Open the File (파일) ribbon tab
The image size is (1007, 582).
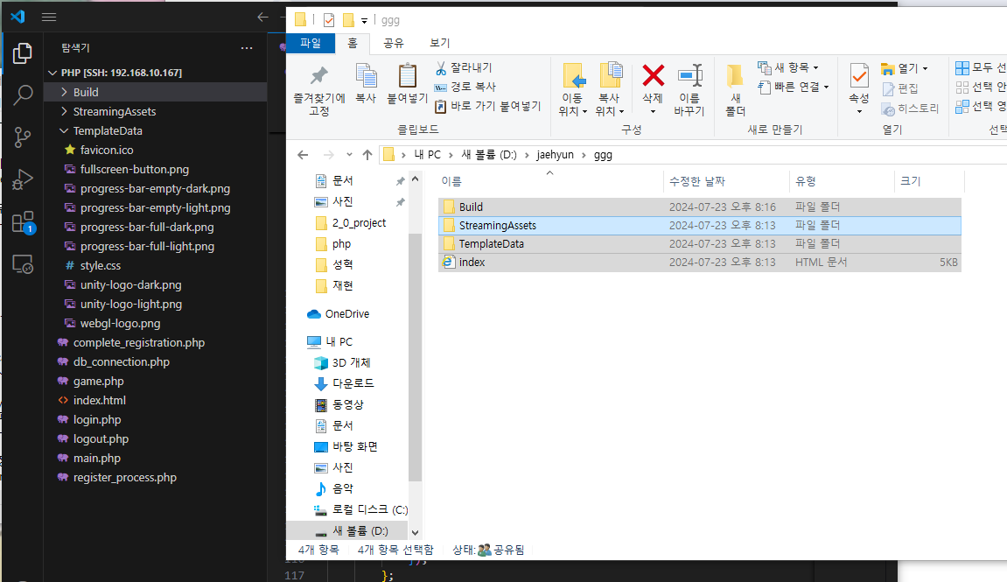pos(311,43)
